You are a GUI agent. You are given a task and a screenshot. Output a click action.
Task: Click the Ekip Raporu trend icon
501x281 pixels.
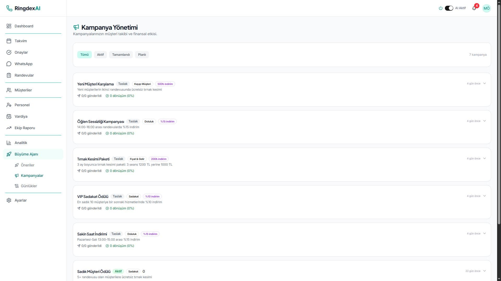(x=9, y=128)
